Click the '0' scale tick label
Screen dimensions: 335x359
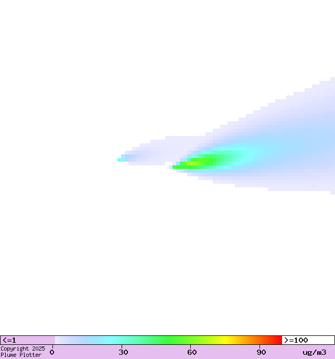pos(52,352)
